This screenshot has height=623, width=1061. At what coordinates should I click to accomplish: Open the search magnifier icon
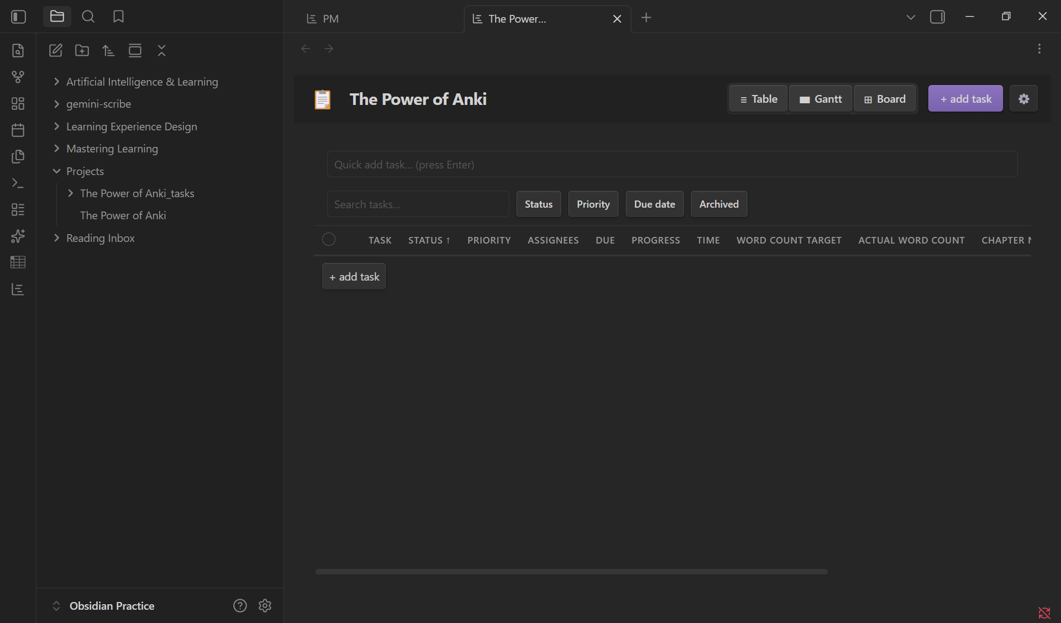tap(88, 17)
